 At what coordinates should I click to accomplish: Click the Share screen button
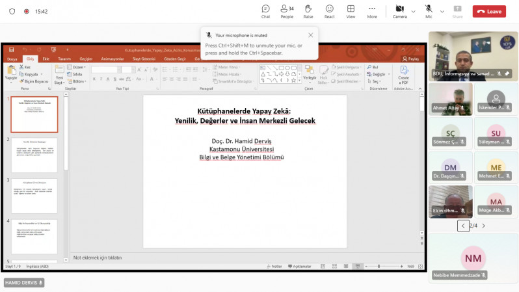coord(457,11)
